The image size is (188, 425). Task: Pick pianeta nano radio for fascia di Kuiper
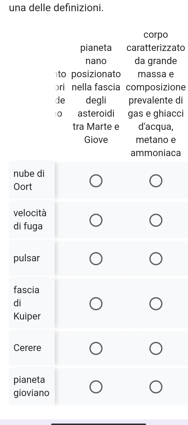[x=96, y=304]
